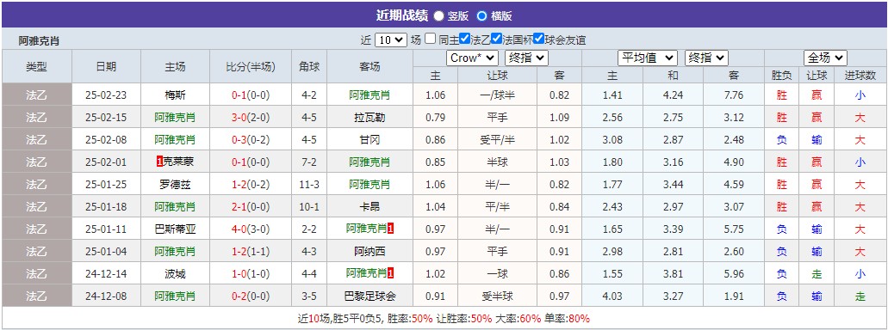Click home team 罗德兹

pyautogui.click(x=175, y=184)
